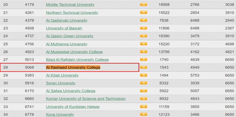Click the value 2367 in Basrah row
This screenshot has height=117, width=236.
click(x=230, y=28)
